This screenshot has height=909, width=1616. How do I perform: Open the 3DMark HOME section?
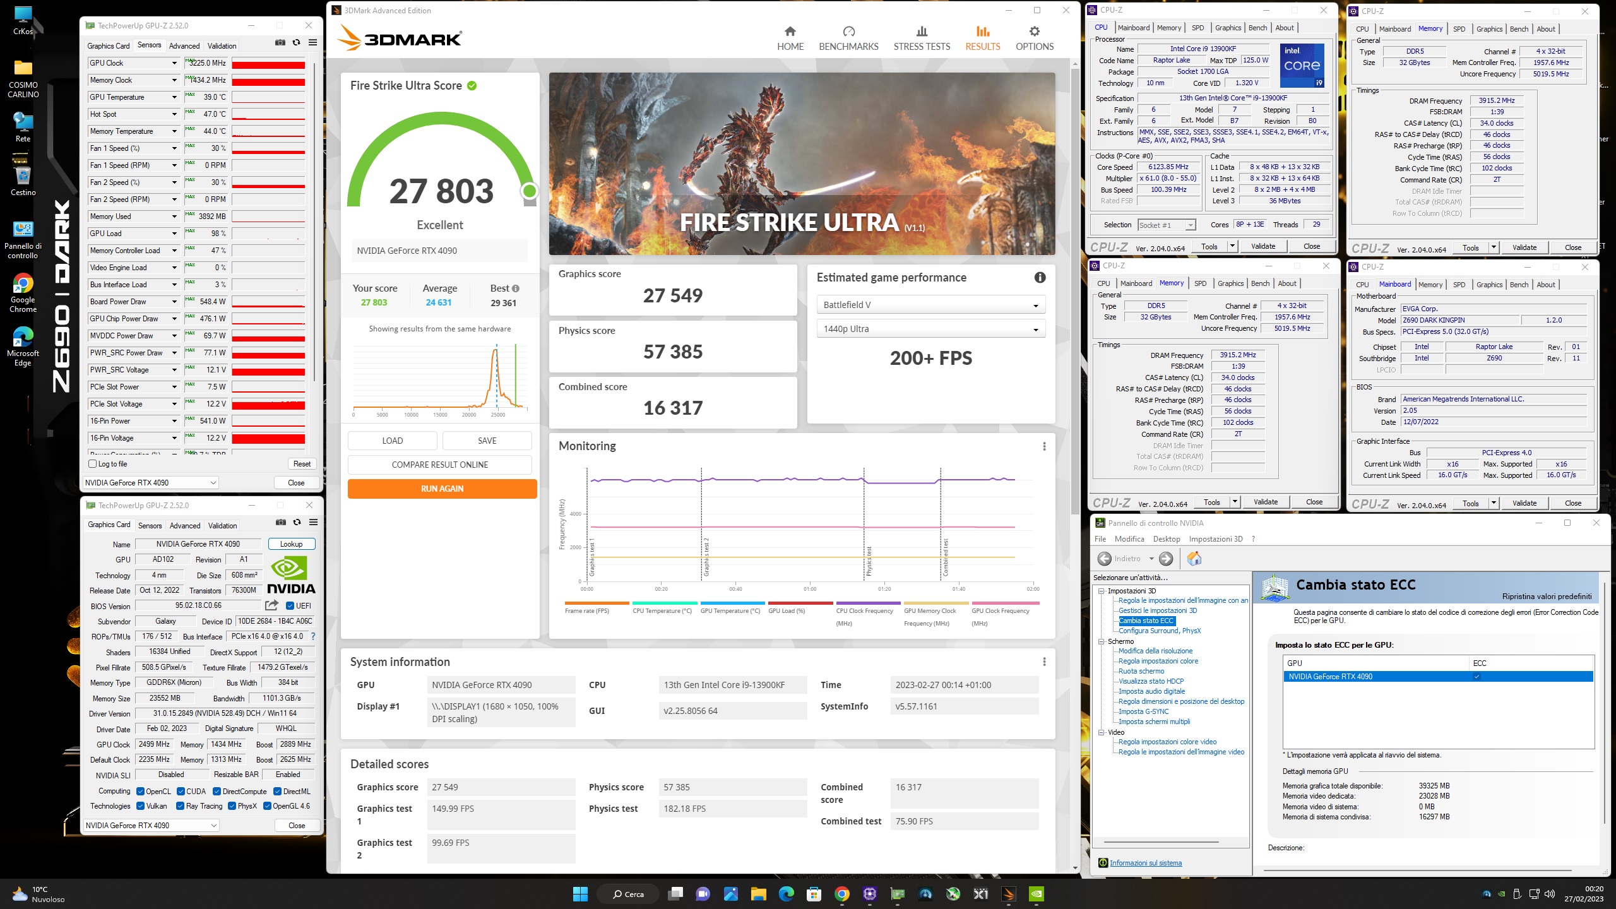pos(790,39)
